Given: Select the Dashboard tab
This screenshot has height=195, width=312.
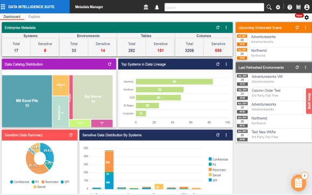Looking at the screenshot, I should [12, 17].
